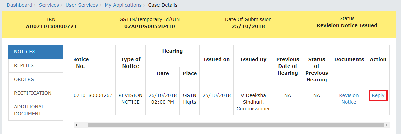Click the Action column header
Screen dimensions: 401x134
tap(378, 59)
